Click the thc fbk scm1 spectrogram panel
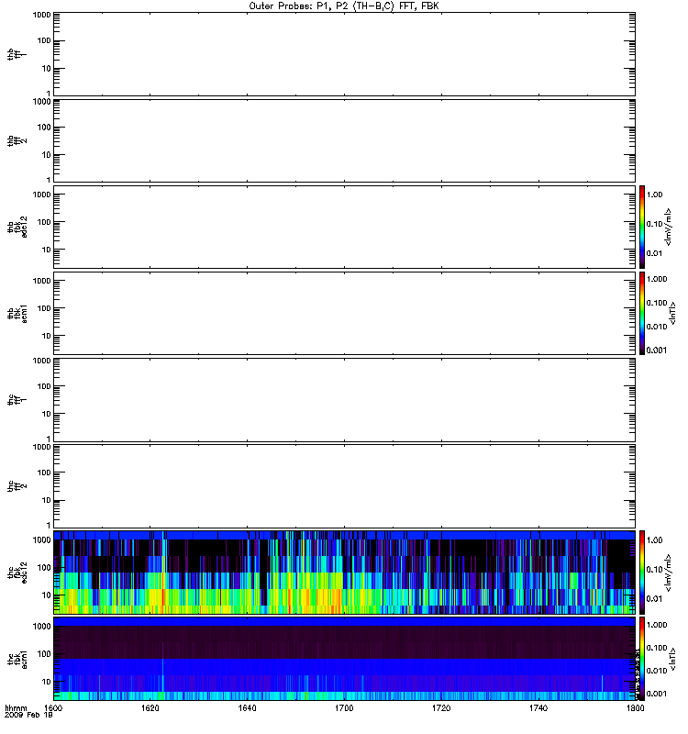 (x=344, y=659)
